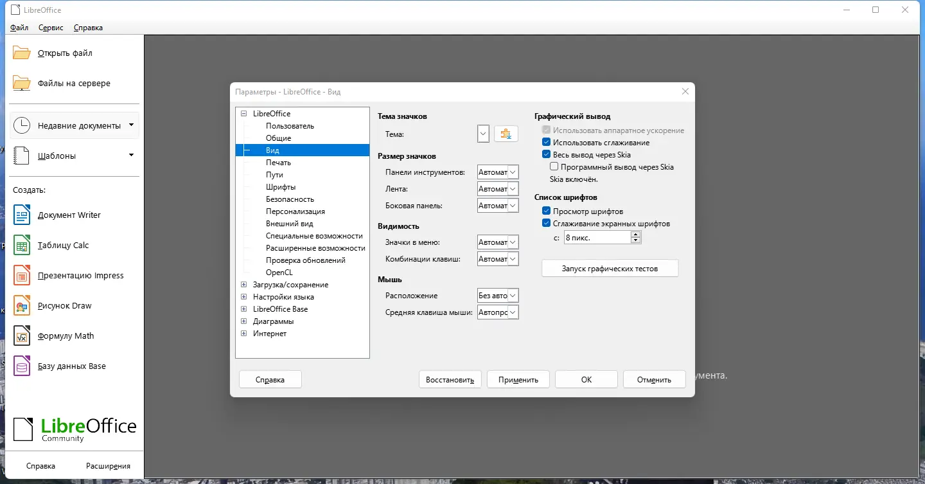Screen dimensions: 925x484
Task: Click Расширения button in Start Center
Action: click(x=108, y=465)
